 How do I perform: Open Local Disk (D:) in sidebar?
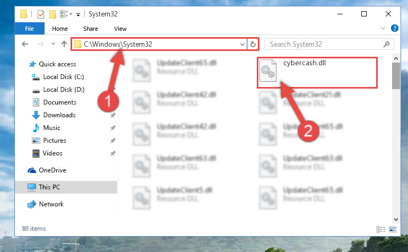[64, 90]
